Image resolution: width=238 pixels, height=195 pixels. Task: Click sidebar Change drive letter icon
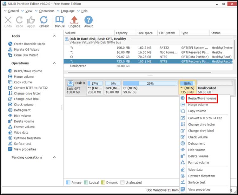click(x=10, y=93)
